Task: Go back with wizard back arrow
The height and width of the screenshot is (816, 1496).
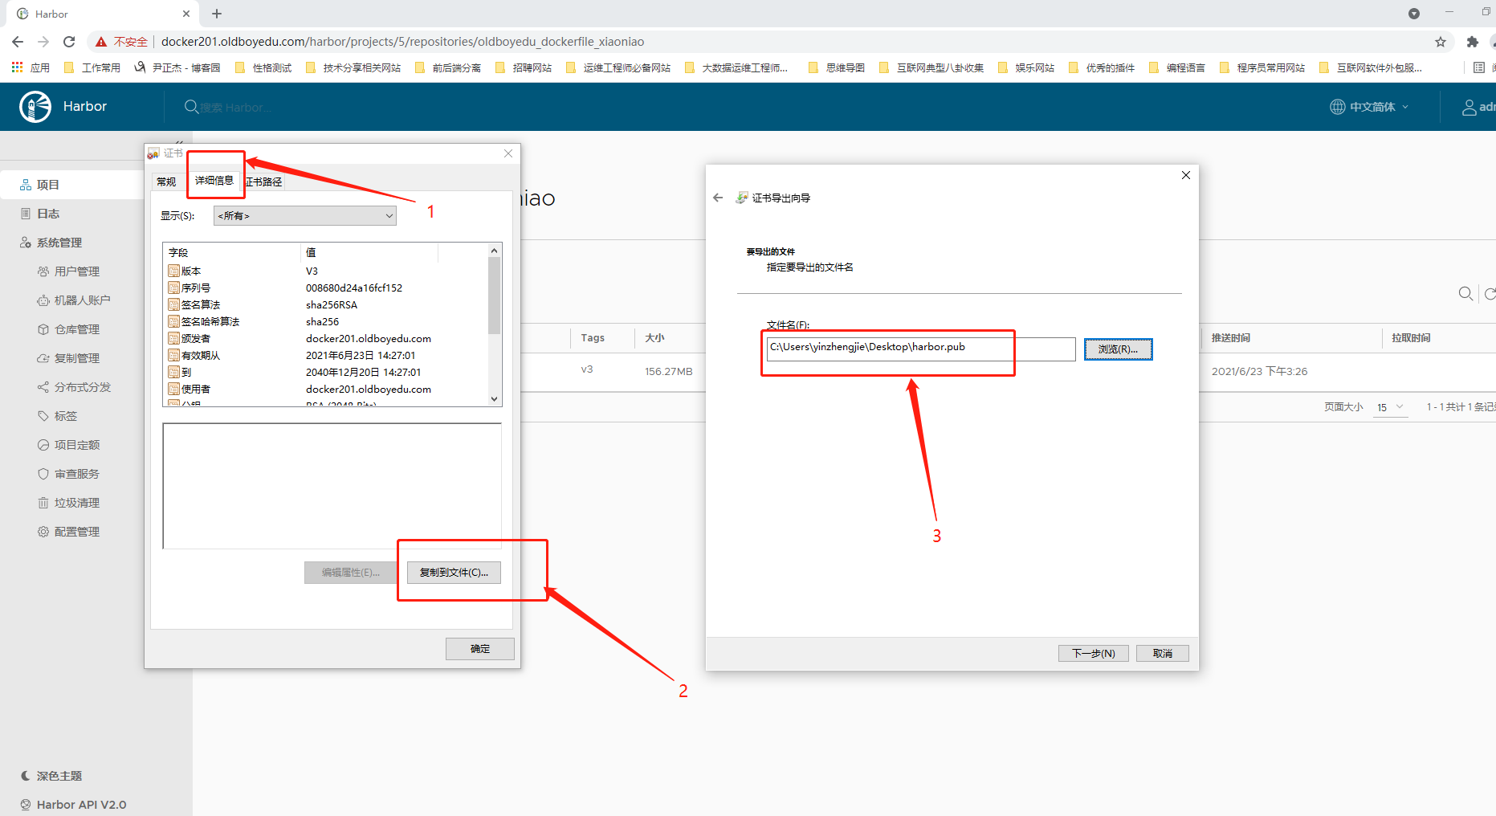Action: click(718, 198)
